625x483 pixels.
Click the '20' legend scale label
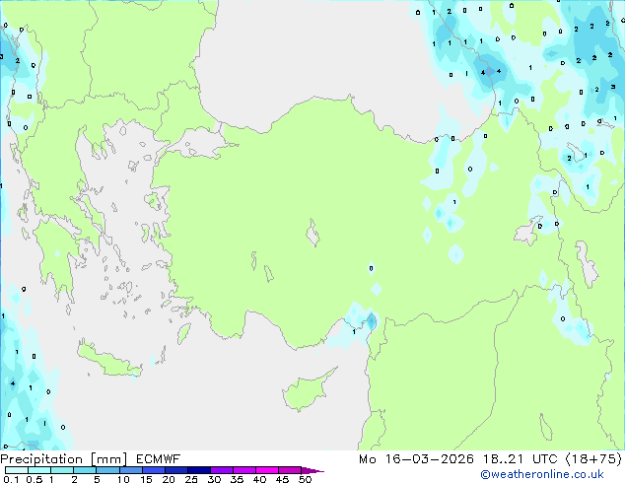pyautogui.click(x=169, y=479)
